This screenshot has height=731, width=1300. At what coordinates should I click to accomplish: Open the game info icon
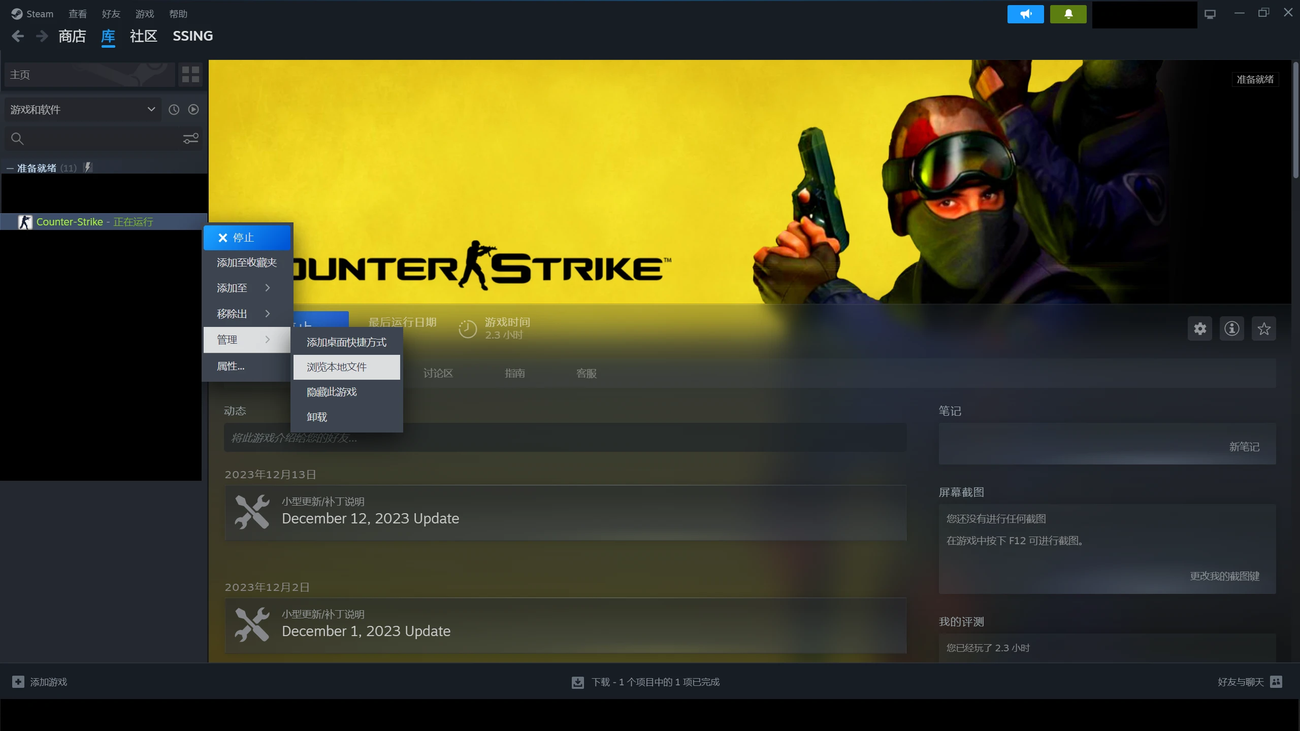[x=1231, y=328]
